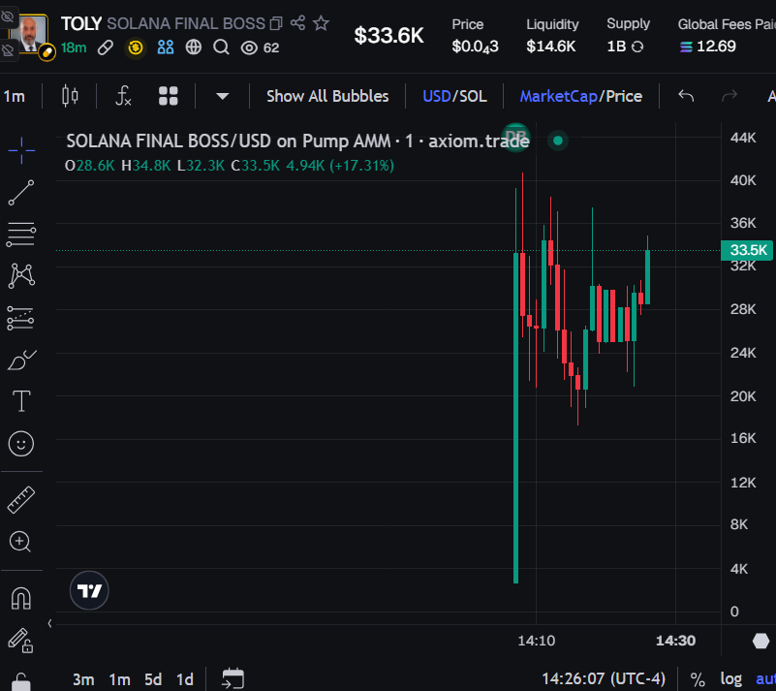Open the layout grid templates
This screenshot has width=776, height=691.
click(169, 96)
